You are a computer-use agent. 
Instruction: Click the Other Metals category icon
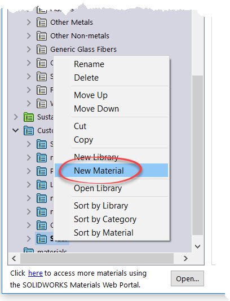pos(42,23)
